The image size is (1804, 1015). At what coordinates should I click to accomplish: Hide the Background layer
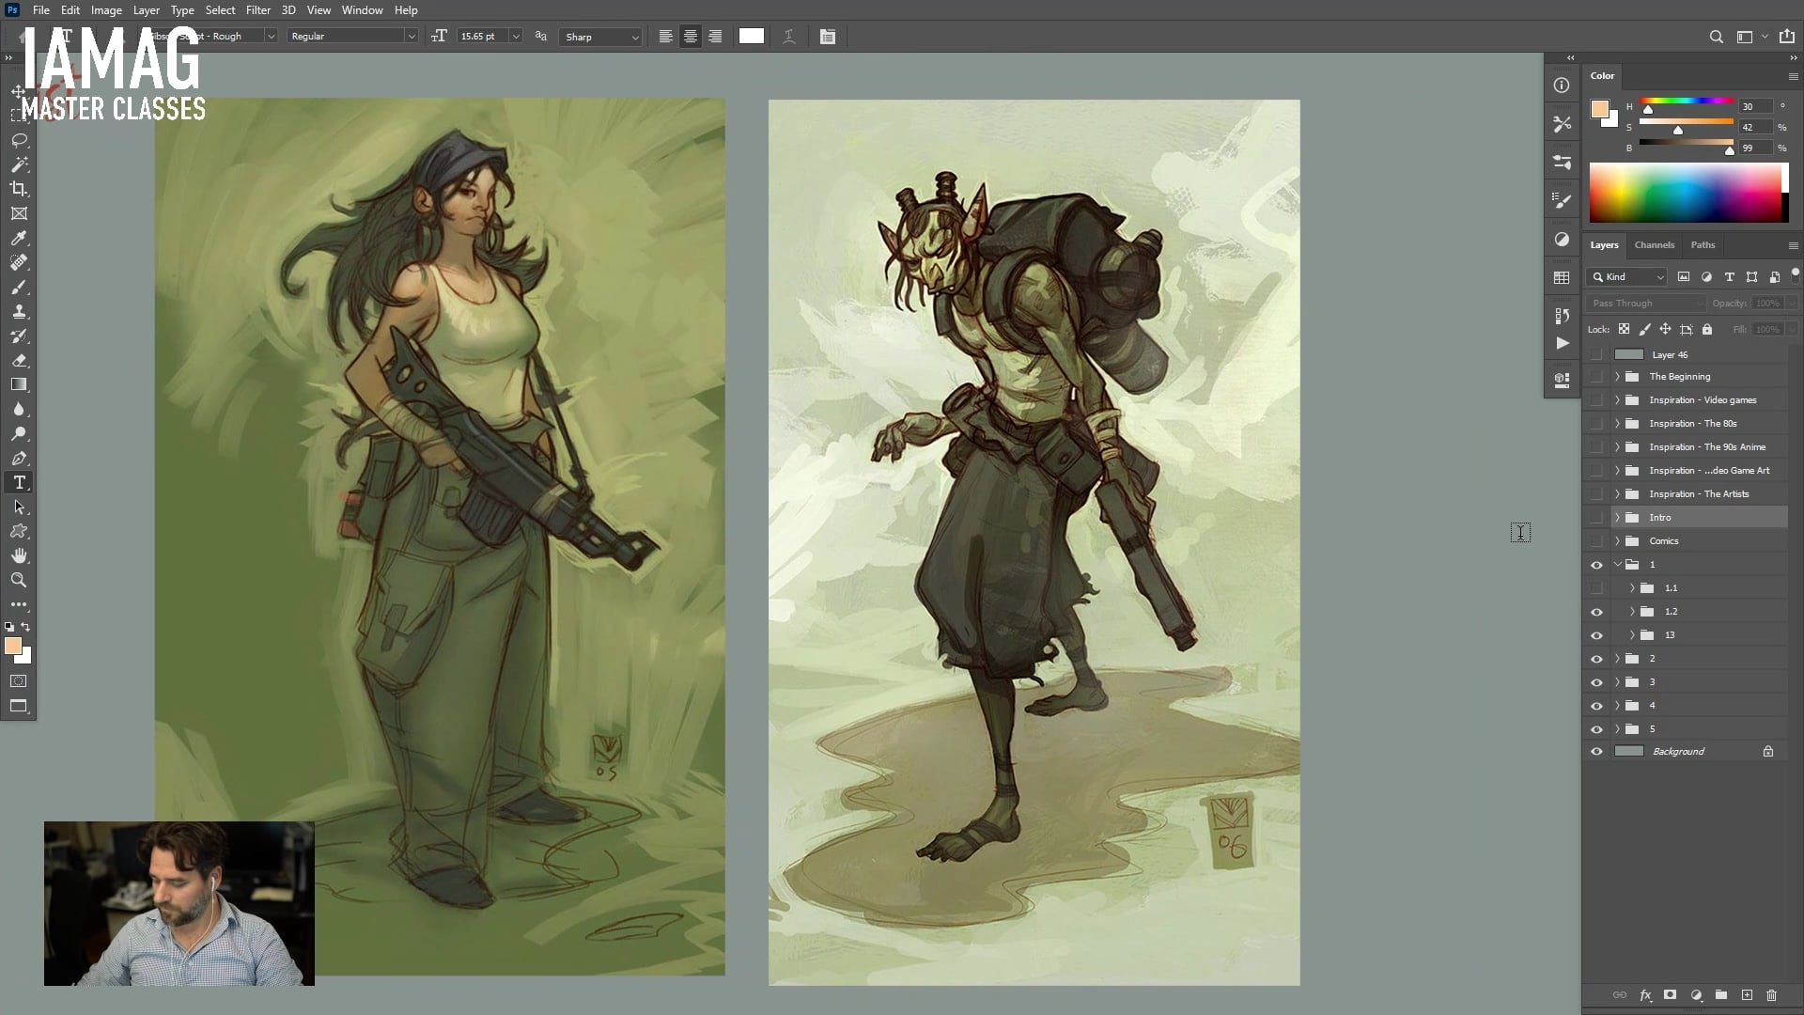point(1596,751)
